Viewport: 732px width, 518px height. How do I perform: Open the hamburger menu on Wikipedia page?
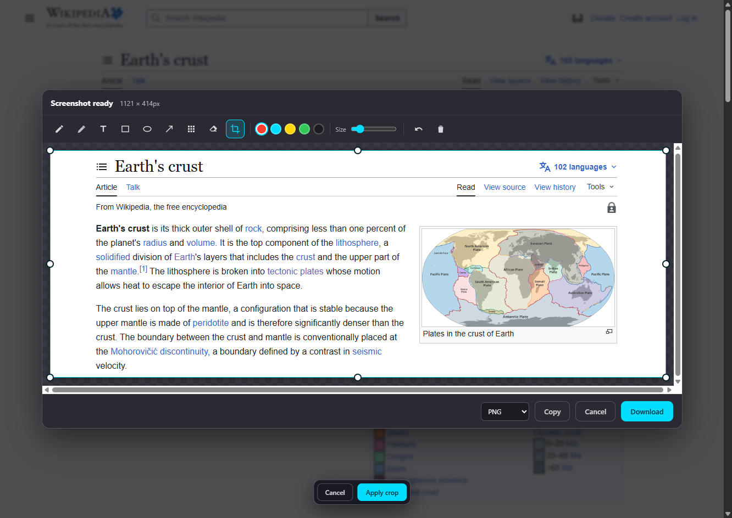pyautogui.click(x=30, y=18)
